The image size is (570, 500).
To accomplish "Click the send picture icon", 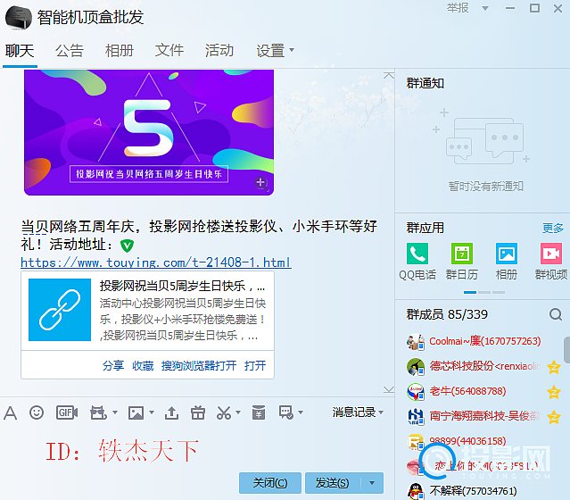I will coord(136,413).
